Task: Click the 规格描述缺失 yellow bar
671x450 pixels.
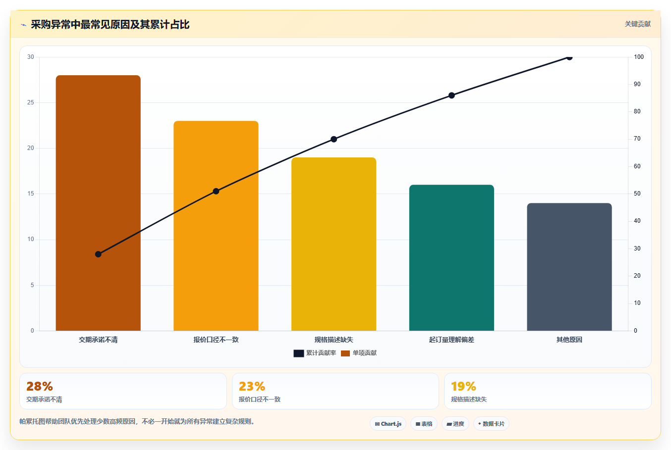Action: click(334, 244)
